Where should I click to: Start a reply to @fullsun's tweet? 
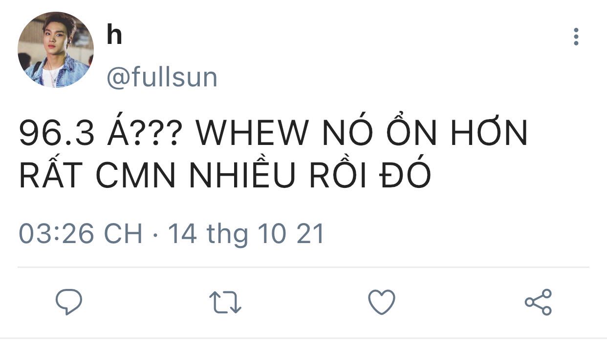[x=68, y=302]
